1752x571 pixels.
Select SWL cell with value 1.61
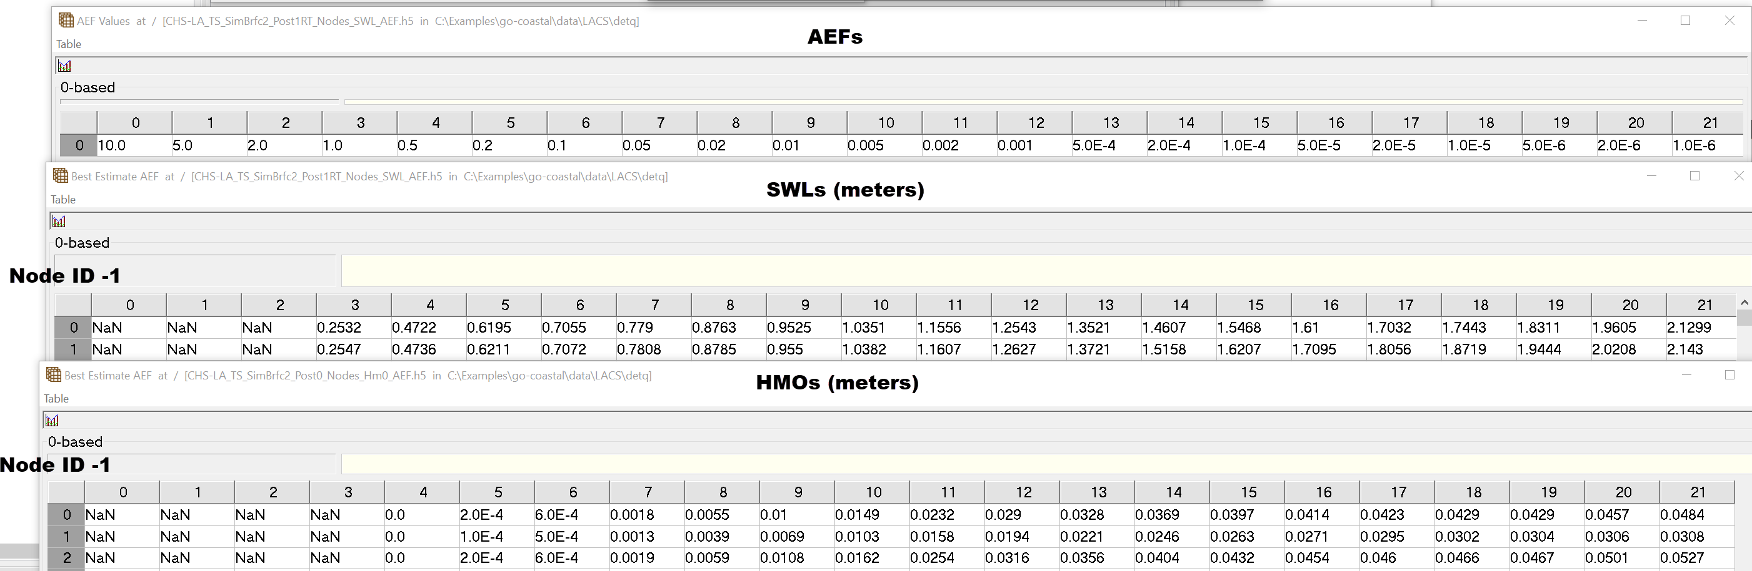pos(1329,327)
